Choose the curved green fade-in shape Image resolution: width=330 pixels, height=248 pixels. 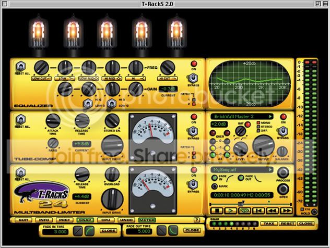pos(89,231)
